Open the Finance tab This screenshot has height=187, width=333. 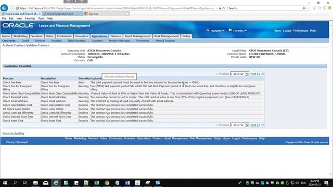pos(116,36)
